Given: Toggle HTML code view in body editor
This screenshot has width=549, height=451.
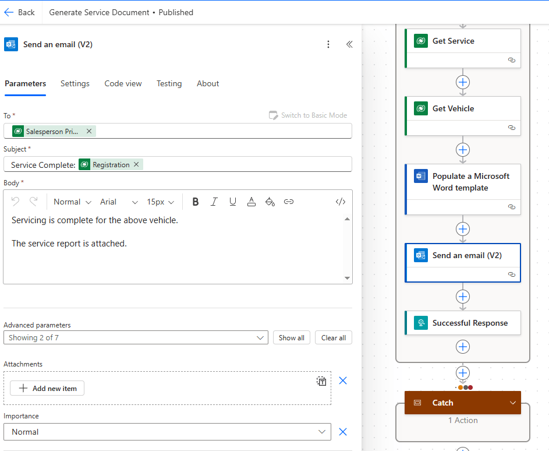Looking at the screenshot, I should click(x=341, y=202).
